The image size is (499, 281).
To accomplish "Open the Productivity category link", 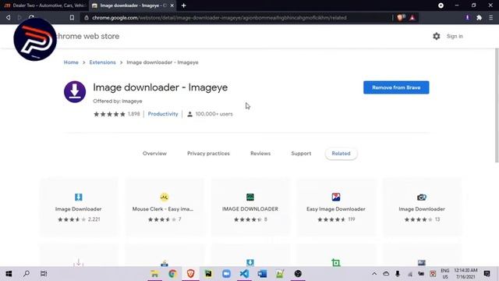I will pos(163,114).
